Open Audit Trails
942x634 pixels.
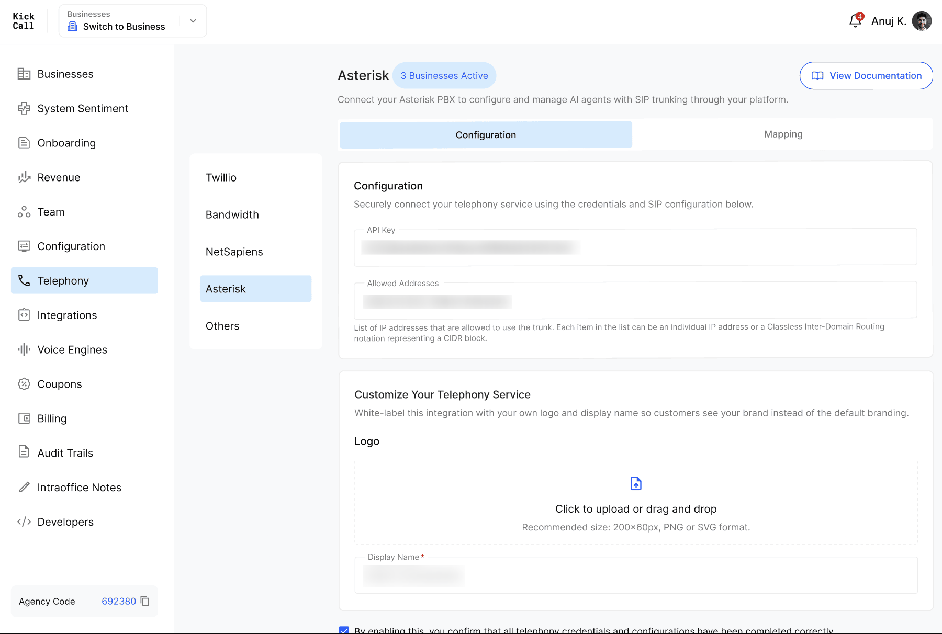(x=84, y=452)
